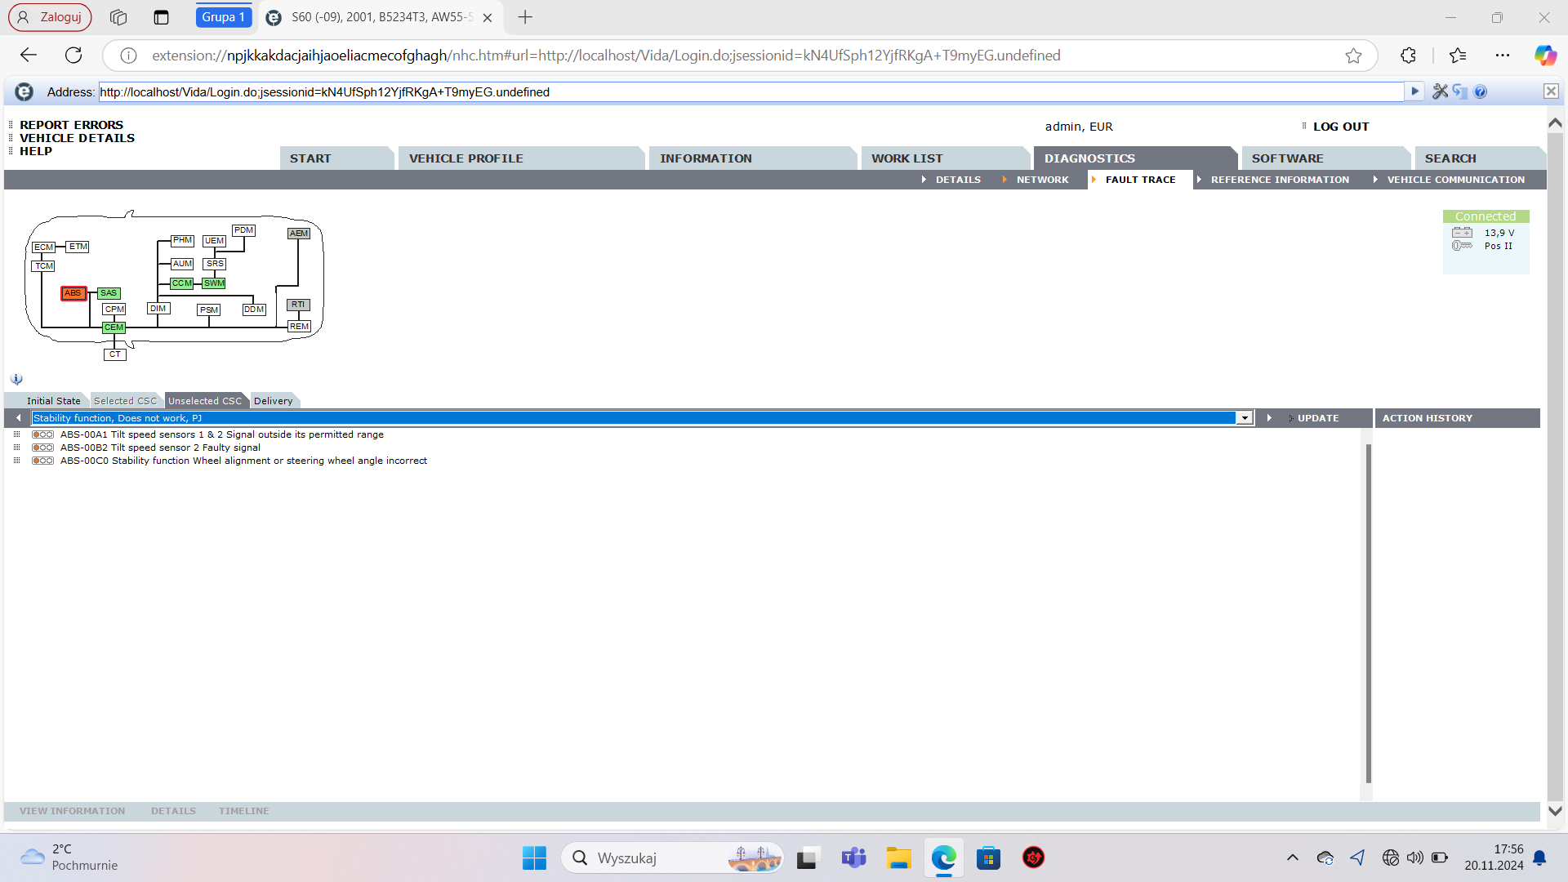Viewport: 1568px width, 882px height.
Task: Select the red ABS module node
Action: coord(73,293)
